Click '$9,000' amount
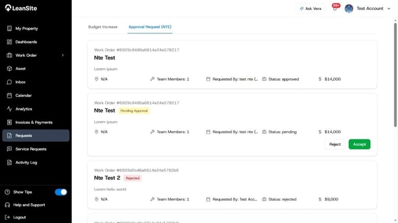This screenshot has height=223, width=398. point(331,199)
